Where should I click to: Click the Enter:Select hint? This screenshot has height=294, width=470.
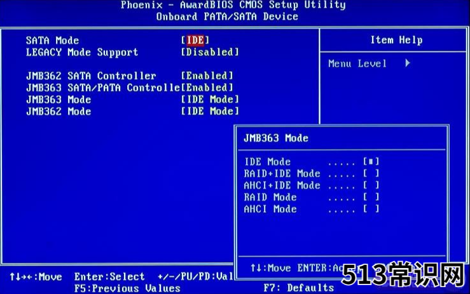109,277
